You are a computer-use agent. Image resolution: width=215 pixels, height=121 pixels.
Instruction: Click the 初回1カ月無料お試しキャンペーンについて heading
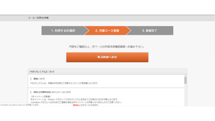click(x=52, y=92)
